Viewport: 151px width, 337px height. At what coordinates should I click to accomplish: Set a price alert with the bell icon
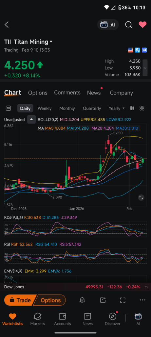pos(82,300)
